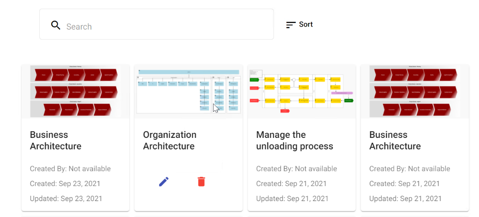Open the Organization Architecture diagram thumbnail
The image size is (479, 217).
[188, 91]
